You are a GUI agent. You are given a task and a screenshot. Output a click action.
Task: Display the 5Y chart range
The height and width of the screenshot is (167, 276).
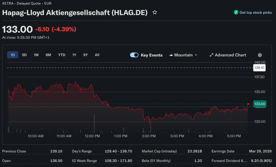click(x=85, y=55)
